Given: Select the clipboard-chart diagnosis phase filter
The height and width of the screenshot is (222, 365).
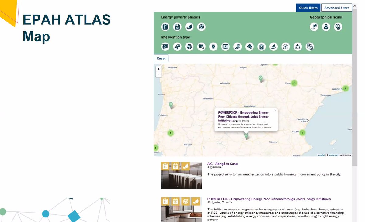Looking at the screenshot, I should point(165,27).
